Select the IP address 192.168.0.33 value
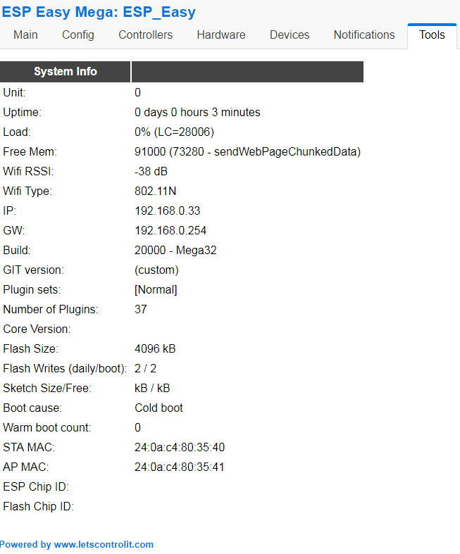 [x=167, y=211]
